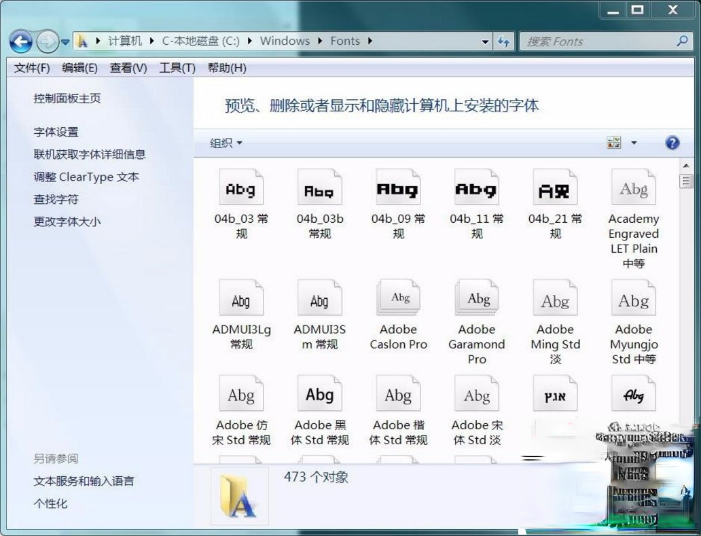Open help via the blue question mark icon
The height and width of the screenshot is (536, 701).
click(671, 143)
